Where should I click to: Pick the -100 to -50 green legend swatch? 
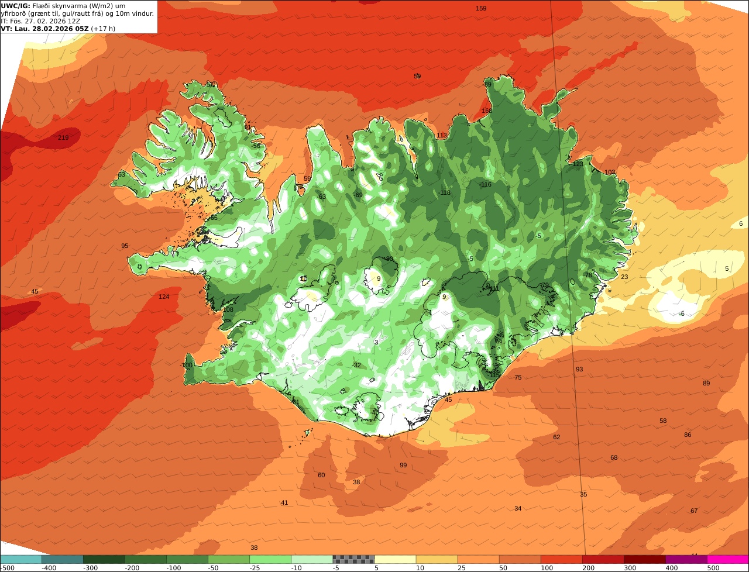pos(187,559)
